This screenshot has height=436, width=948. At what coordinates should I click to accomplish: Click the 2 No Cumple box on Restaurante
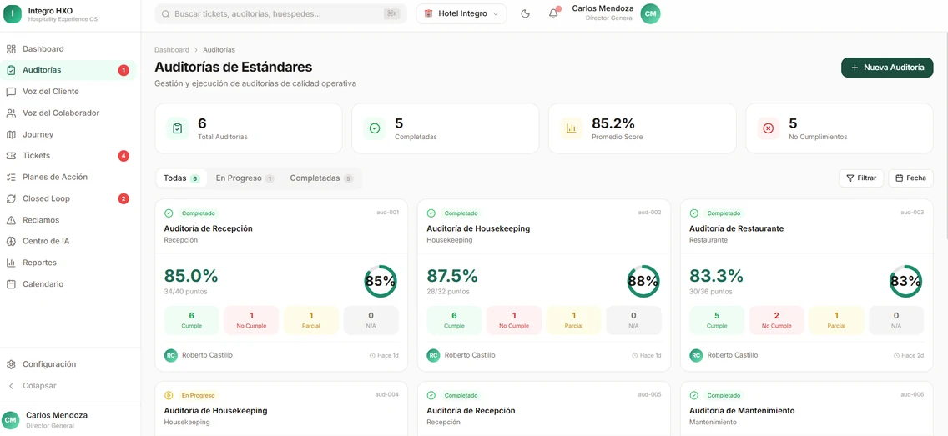776,320
